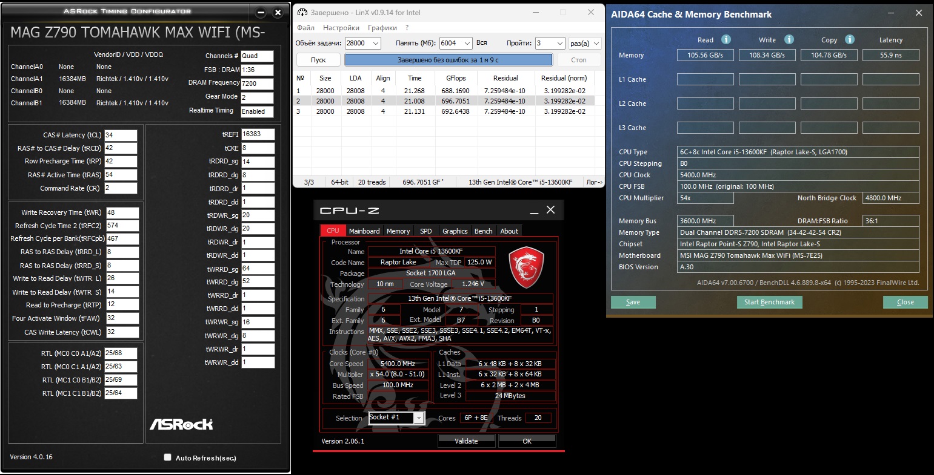Click the Write Recovery Time (tWR) field

122,212
